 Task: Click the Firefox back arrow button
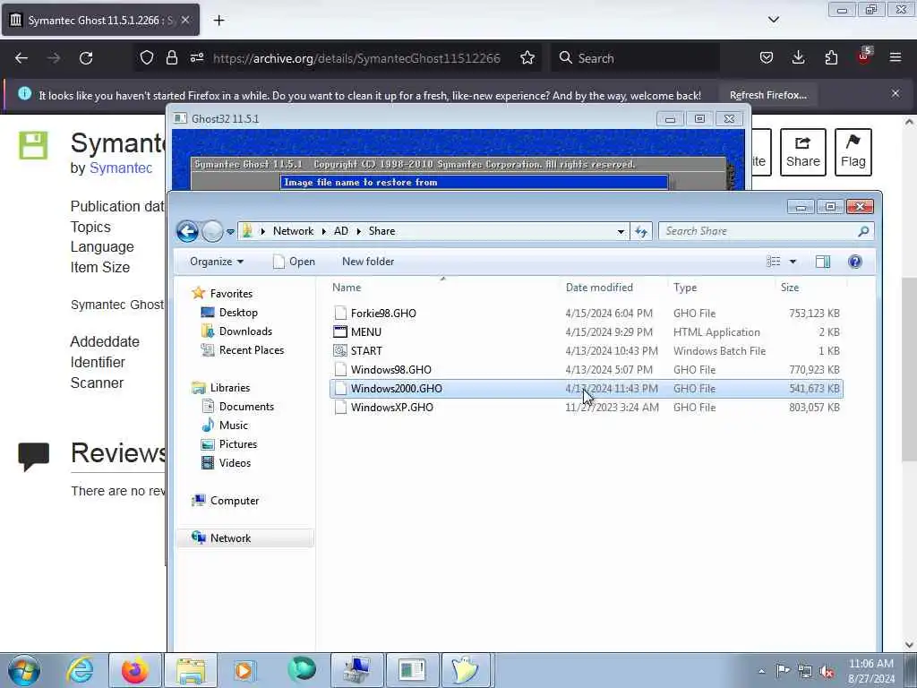point(21,58)
